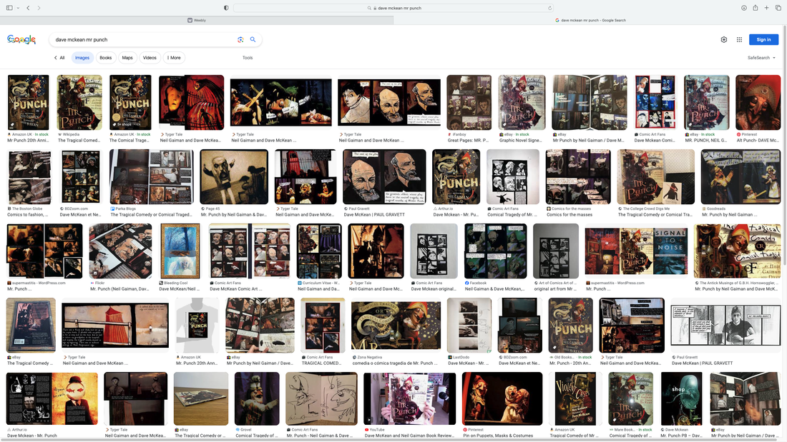Open a new Safari tab
The width and height of the screenshot is (787, 442).
coord(766,8)
